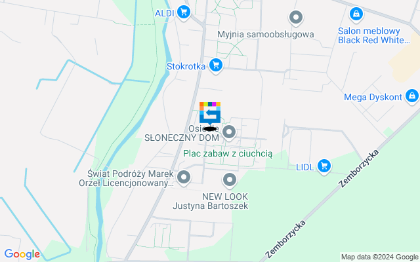This screenshot has width=420, height=262.
Task: Select the ALDI text label
Action: [x=165, y=13]
